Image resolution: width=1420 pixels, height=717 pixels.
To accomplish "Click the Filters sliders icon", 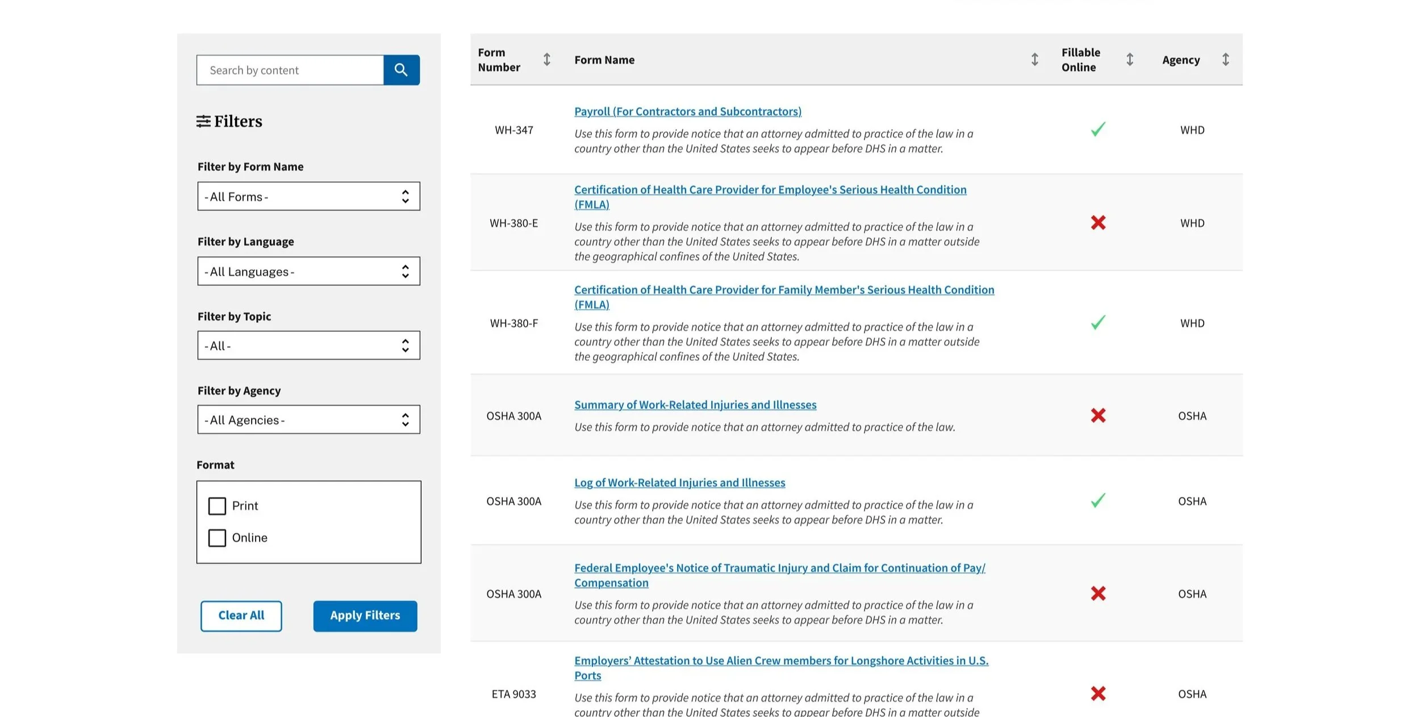I will pos(203,121).
